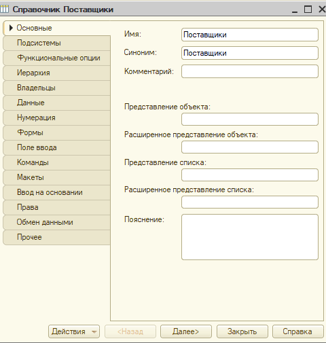Screen dimensions: 326x343
Task: Focus the Представление объекта field
Action: coord(250,120)
